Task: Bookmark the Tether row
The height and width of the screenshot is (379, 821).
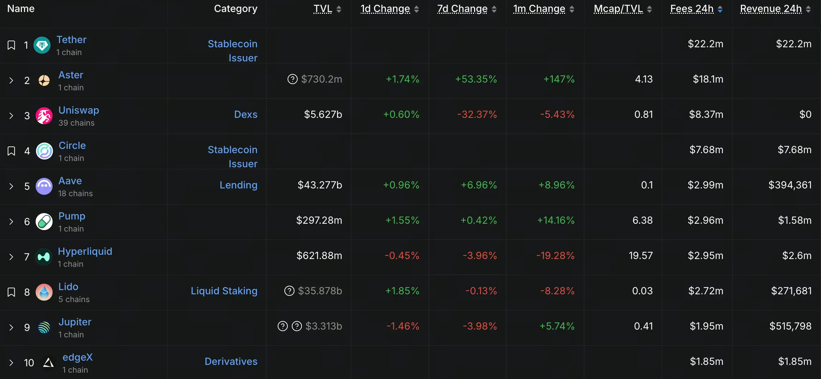Action: pyautogui.click(x=11, y=45)
